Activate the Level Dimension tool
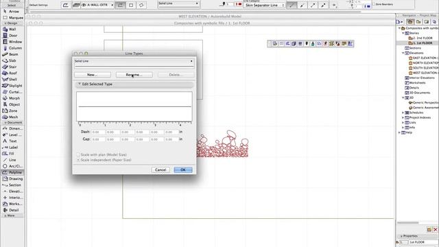439x247 pixels. [x=12, y=134]
